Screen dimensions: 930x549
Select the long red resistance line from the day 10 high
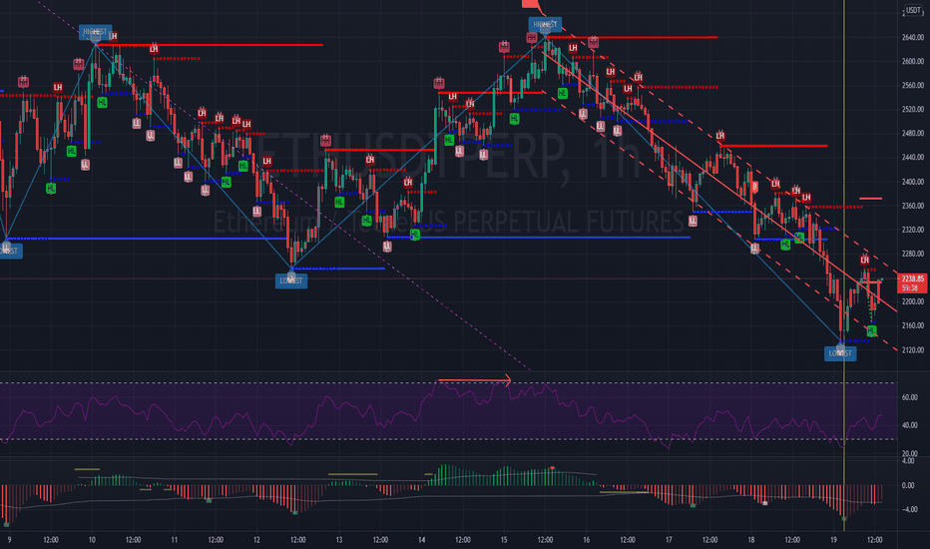[x=210, y=45]
